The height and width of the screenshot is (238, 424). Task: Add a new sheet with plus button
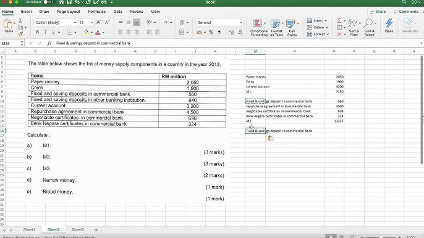(96, 230)
